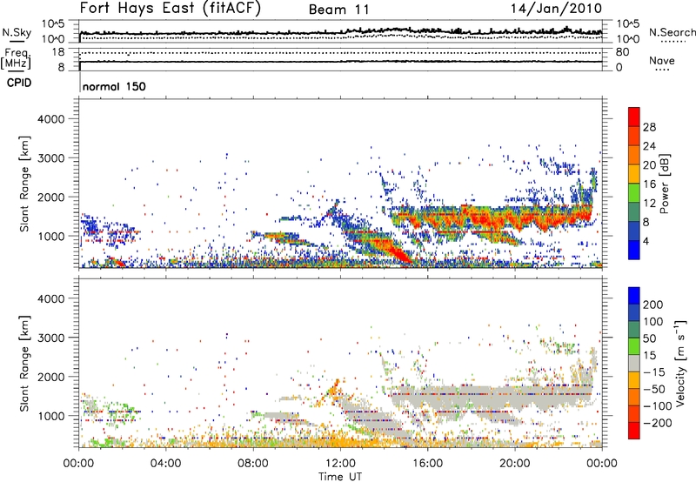Click the '12:00' time tick label

click(x=340, y=463)
